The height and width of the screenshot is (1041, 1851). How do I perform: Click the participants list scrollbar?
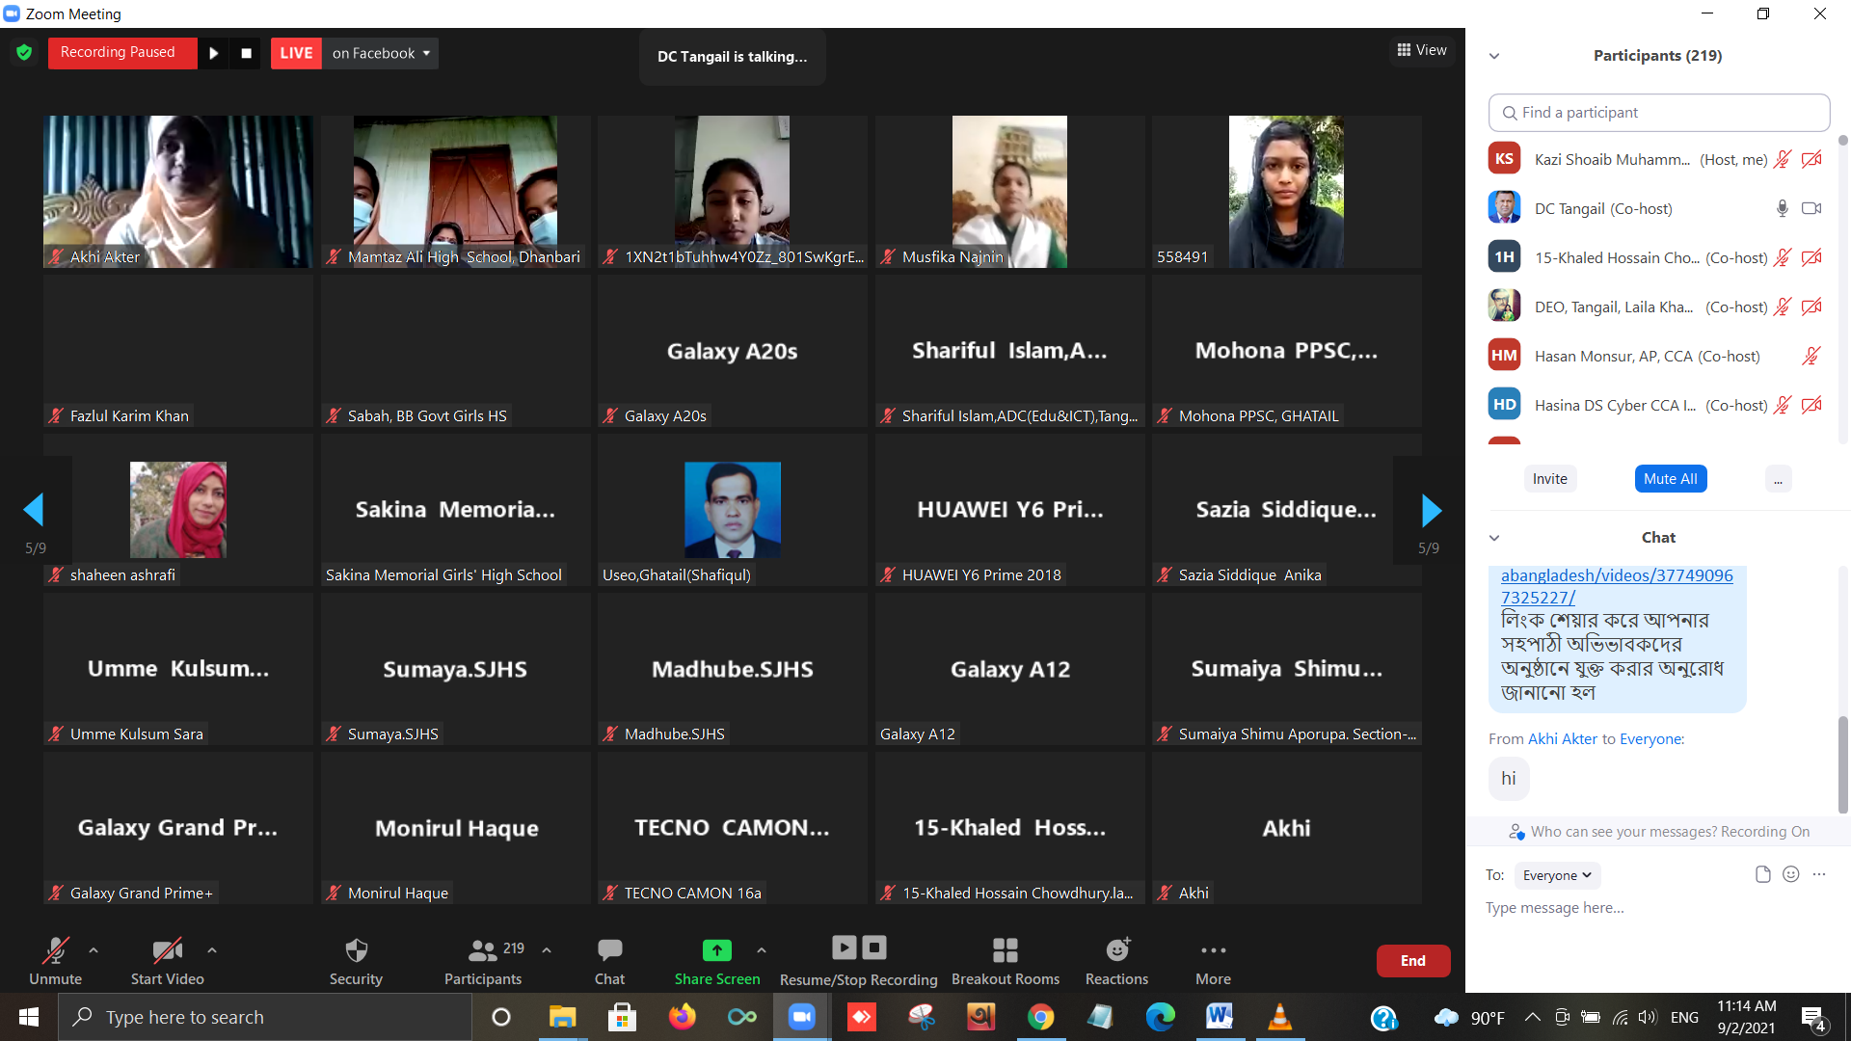click(x=1843, y=141)
